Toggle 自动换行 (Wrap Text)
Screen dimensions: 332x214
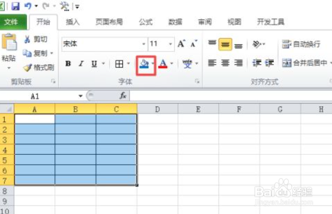pos(301,44)
